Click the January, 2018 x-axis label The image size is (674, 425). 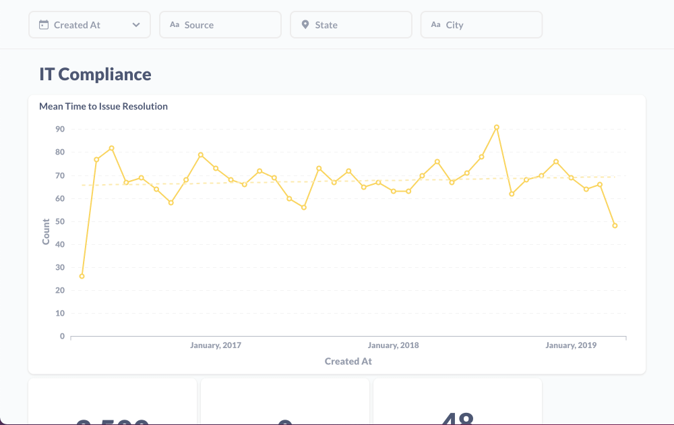[x=393, y=345]
